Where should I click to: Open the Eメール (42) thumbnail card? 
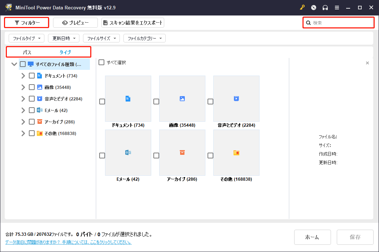[128, 153]
